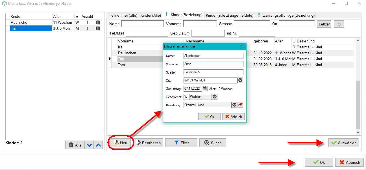366x170 pixels.
Task: Click Abbruch in the child entry dialog
Action: pos(233,117)
